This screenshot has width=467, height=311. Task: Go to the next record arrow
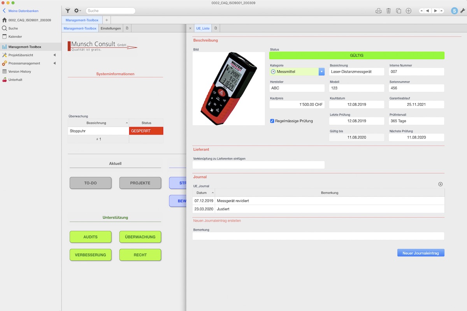click(x=435, y=11)
